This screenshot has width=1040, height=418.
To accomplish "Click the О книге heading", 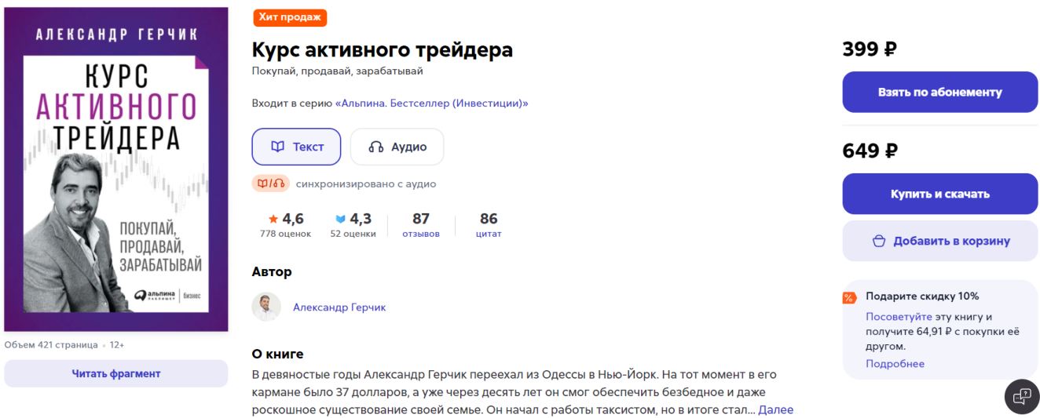I will (277, 354).
